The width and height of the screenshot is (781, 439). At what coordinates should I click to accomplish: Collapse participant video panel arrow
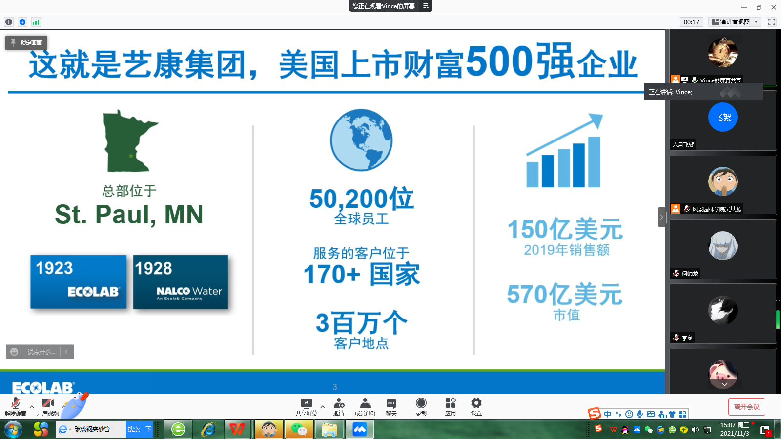(x=661, y=217)
